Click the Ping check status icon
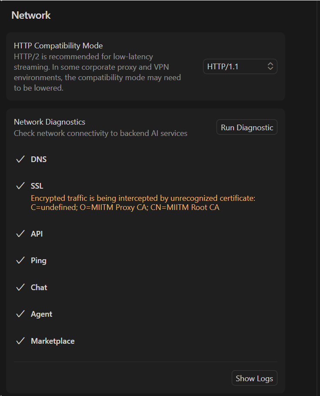The image size is (320, 396). [20, 261]
